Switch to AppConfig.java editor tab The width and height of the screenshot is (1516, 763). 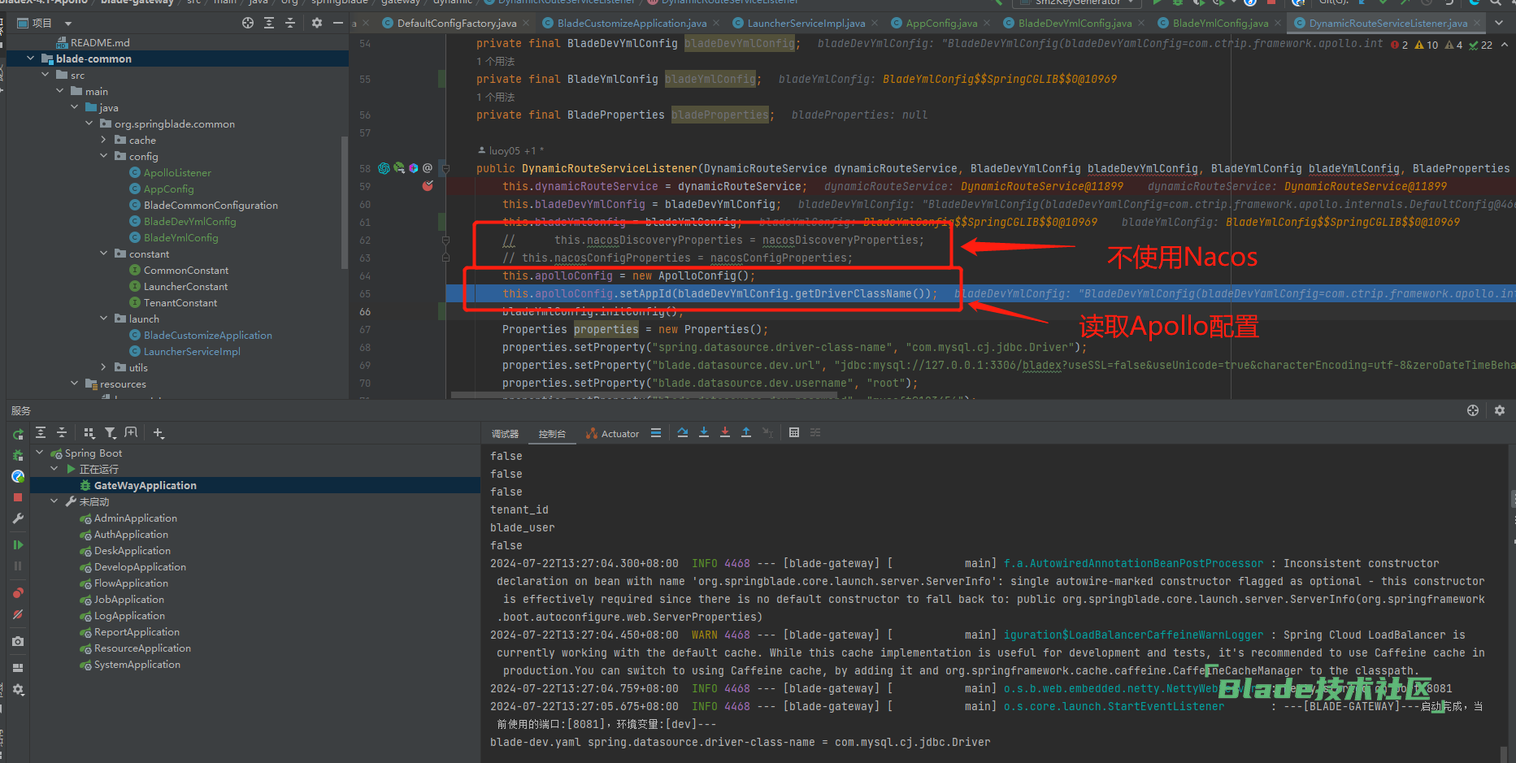(x=941, y=23)
